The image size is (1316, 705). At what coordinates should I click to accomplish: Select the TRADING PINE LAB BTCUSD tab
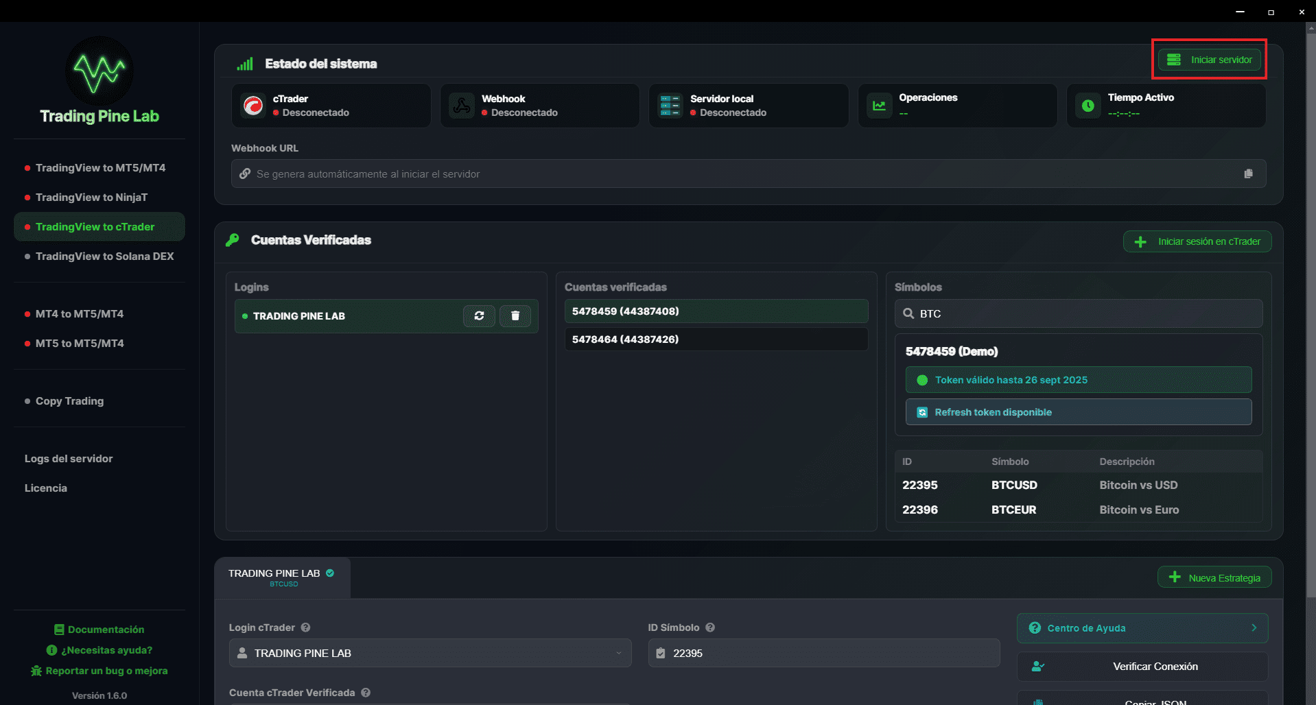pyautogui.click(x=281, y=577)
